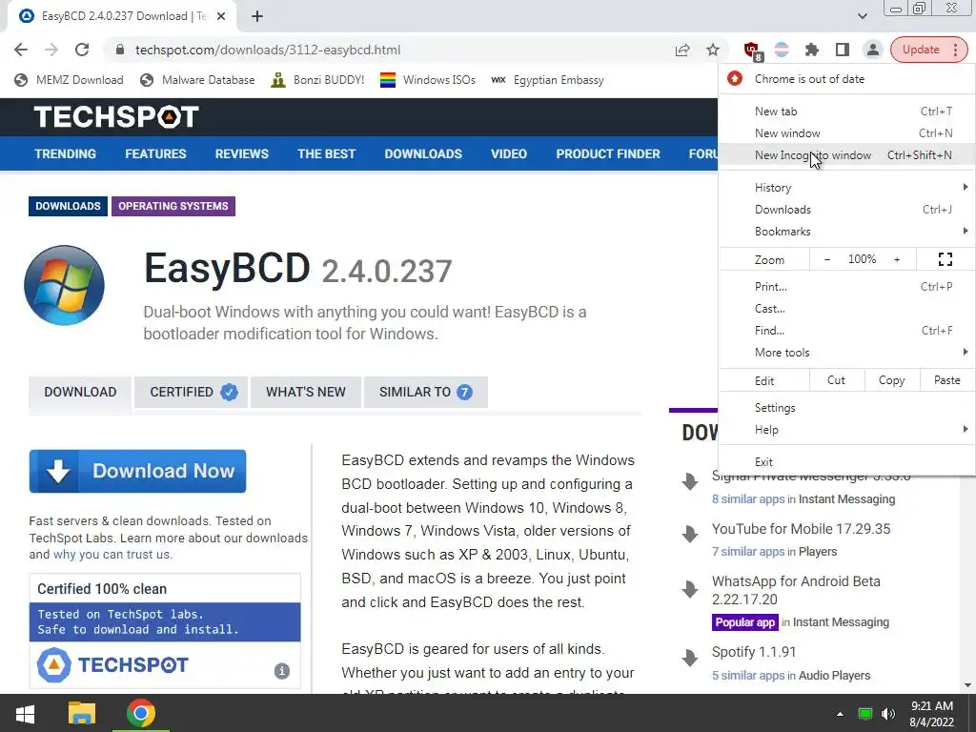
Task: Click the Signal download arrow icon
Action: pyautogui.click(x=690, y=481)
